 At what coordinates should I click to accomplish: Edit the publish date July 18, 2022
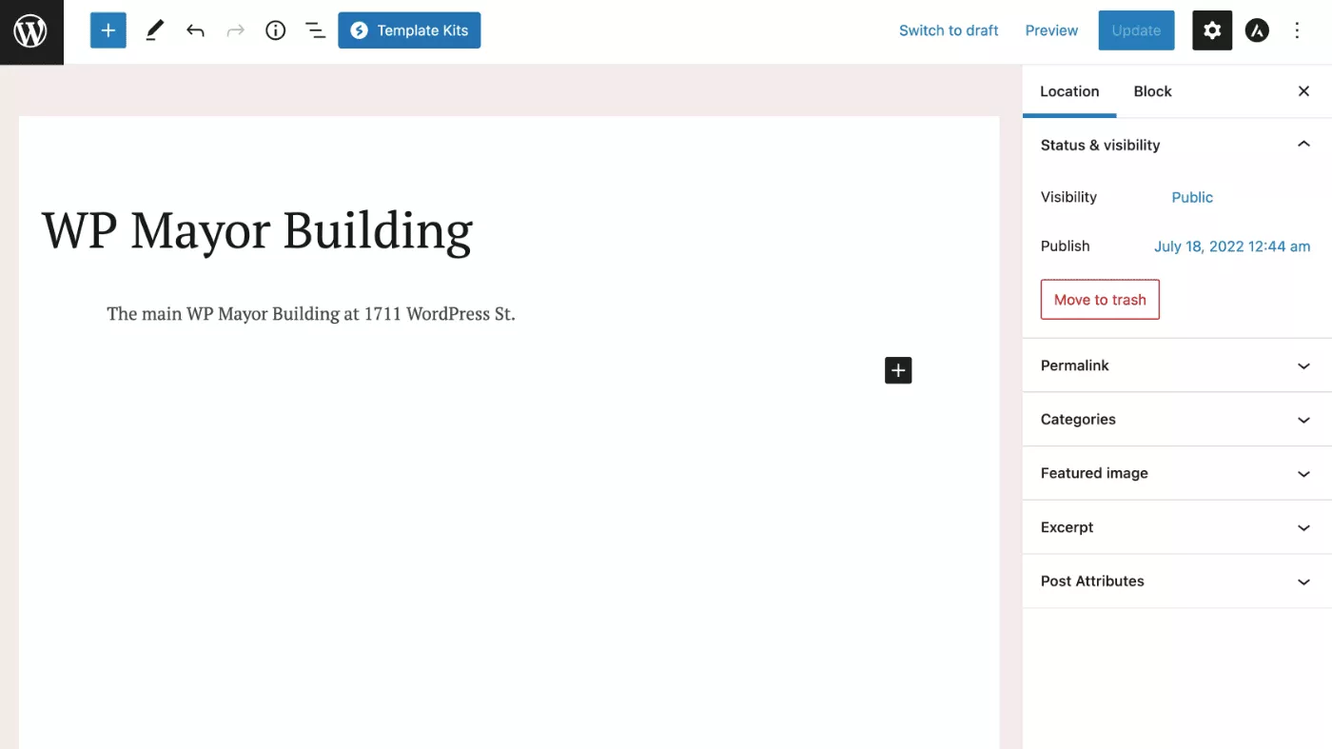click(x=1232, y=246)
